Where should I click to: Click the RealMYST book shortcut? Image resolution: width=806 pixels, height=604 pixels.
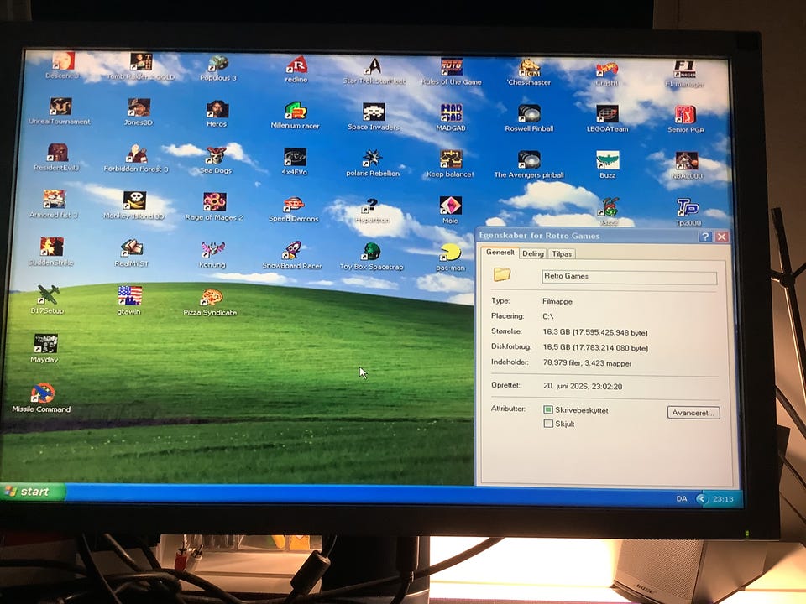point(132,248)
